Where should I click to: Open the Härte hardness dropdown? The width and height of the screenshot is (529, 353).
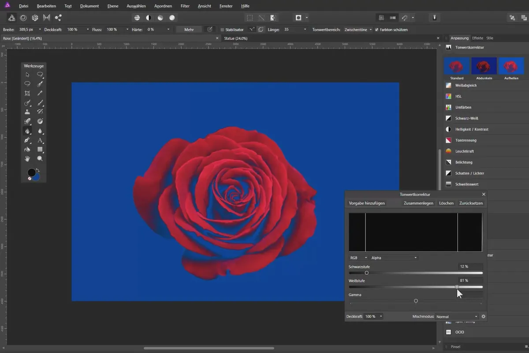(x=168, y=30)
